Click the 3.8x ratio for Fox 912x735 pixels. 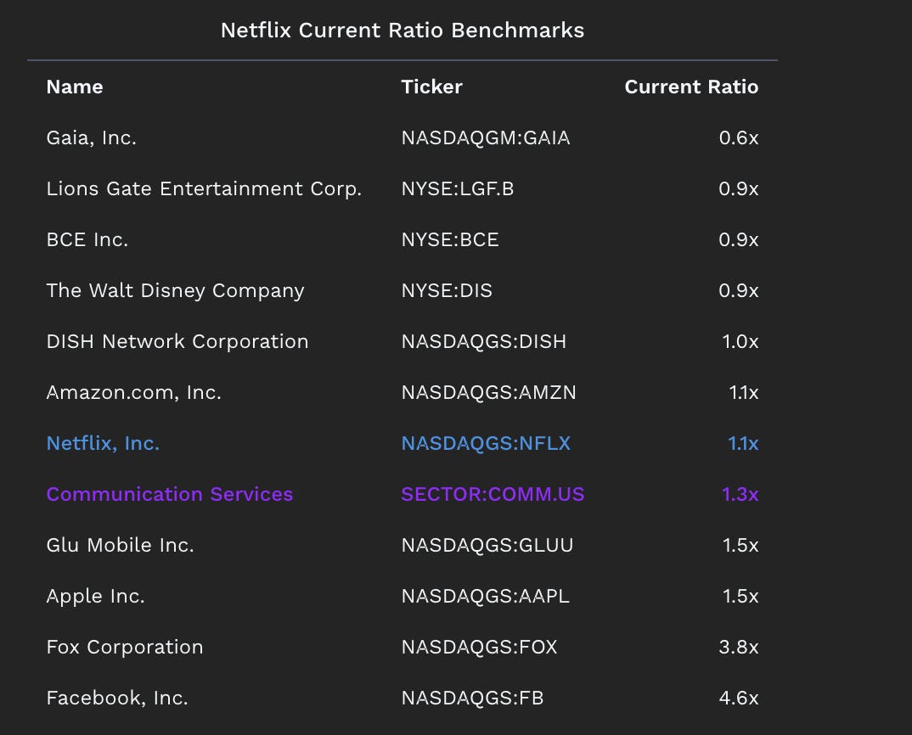(739, 647)
